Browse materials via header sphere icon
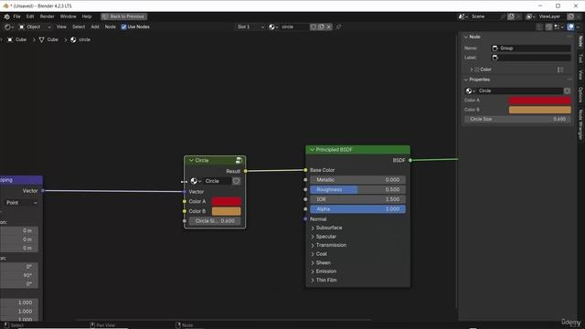This screenshot has height=329, width=585. (273, 27)
